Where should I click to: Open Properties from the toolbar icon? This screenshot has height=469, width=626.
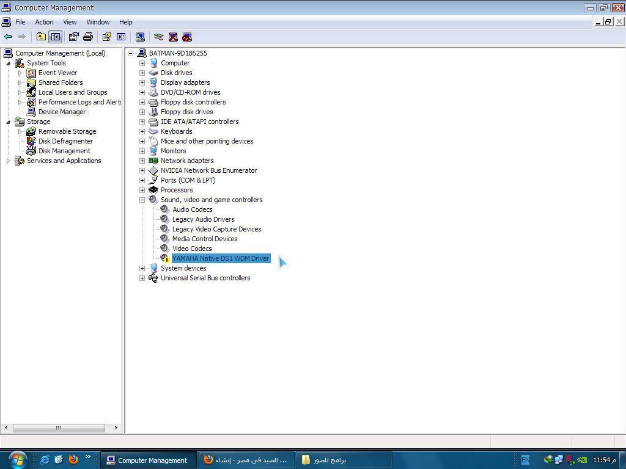pos(73,37)
